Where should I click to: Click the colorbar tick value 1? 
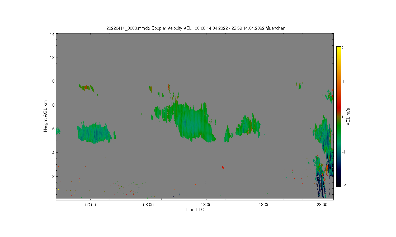coord(343,82)
